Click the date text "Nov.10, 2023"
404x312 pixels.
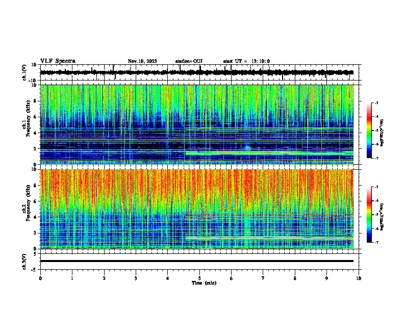point(142,61)
